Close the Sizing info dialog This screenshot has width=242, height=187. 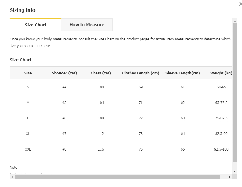pos(240,4)
